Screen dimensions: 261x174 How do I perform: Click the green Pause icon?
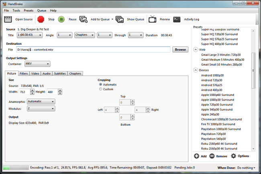[61, 19]
